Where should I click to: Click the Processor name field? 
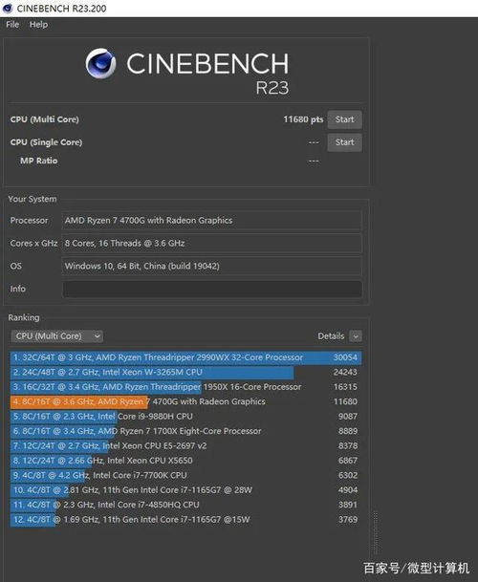pyautogui.click(x=211, y=221)
